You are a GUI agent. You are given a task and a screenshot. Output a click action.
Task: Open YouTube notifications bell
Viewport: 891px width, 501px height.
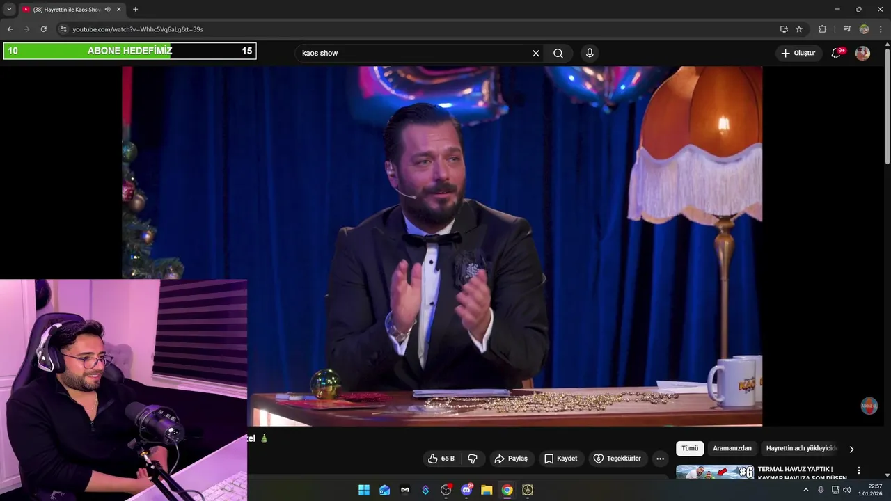tap(837, 53)
